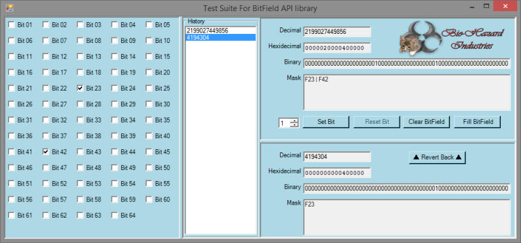Click the lower Decimal field 4194304

coord(337,157)
